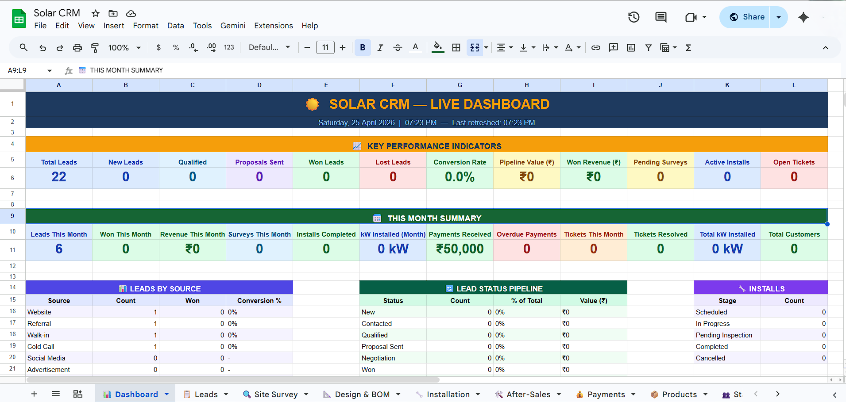The height and width of the screenshot is (402, 846).
Task: Create a filter using the toolbar
Action: click(648, 47)
